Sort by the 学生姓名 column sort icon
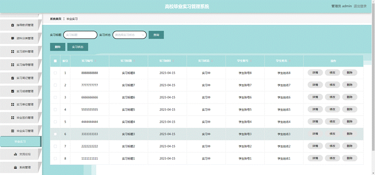375x175 pixels. coord(290,61)
